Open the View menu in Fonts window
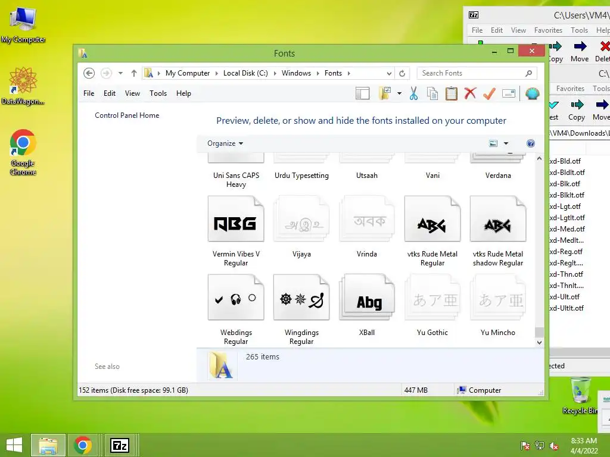 [x=132, y=93]
